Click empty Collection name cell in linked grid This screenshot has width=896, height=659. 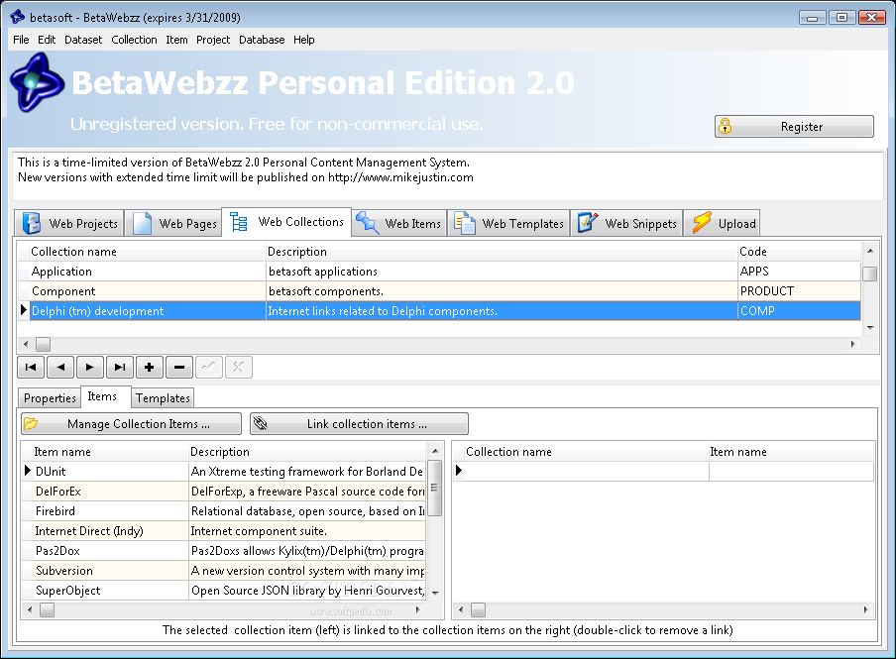587,471
